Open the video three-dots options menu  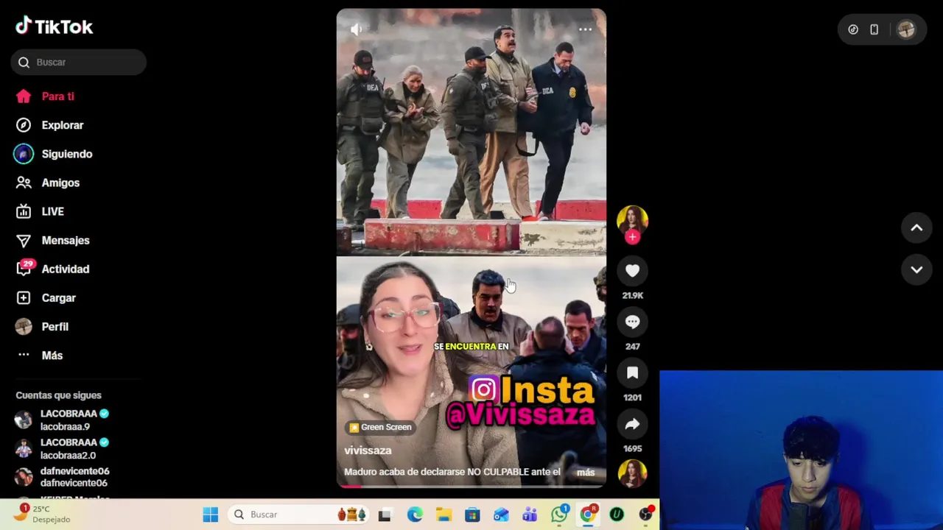pyautogui.click(x=585, y=29)
